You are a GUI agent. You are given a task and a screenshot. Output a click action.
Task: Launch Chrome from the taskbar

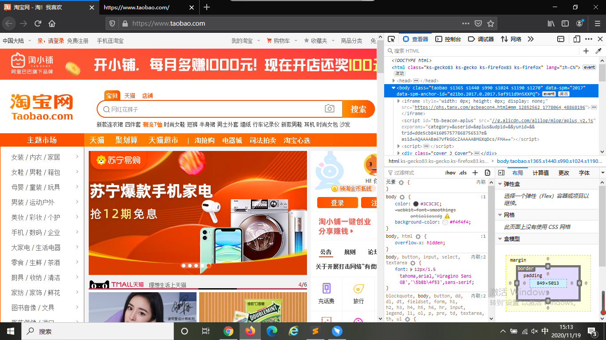pos(228,331)
